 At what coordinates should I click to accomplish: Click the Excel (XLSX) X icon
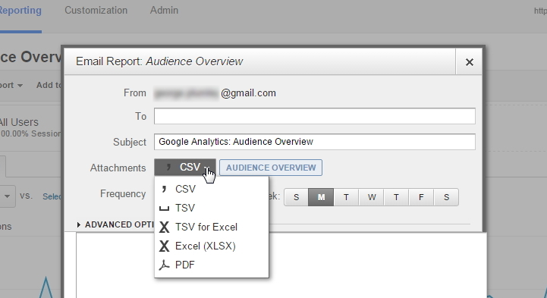point(164,246)
